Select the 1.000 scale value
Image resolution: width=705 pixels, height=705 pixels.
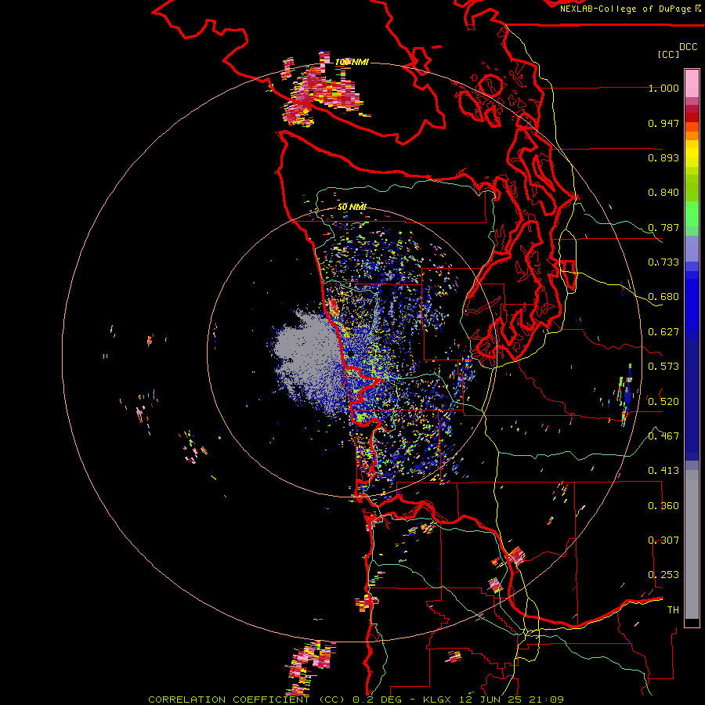pyautogui.click(x=663, y=88)
